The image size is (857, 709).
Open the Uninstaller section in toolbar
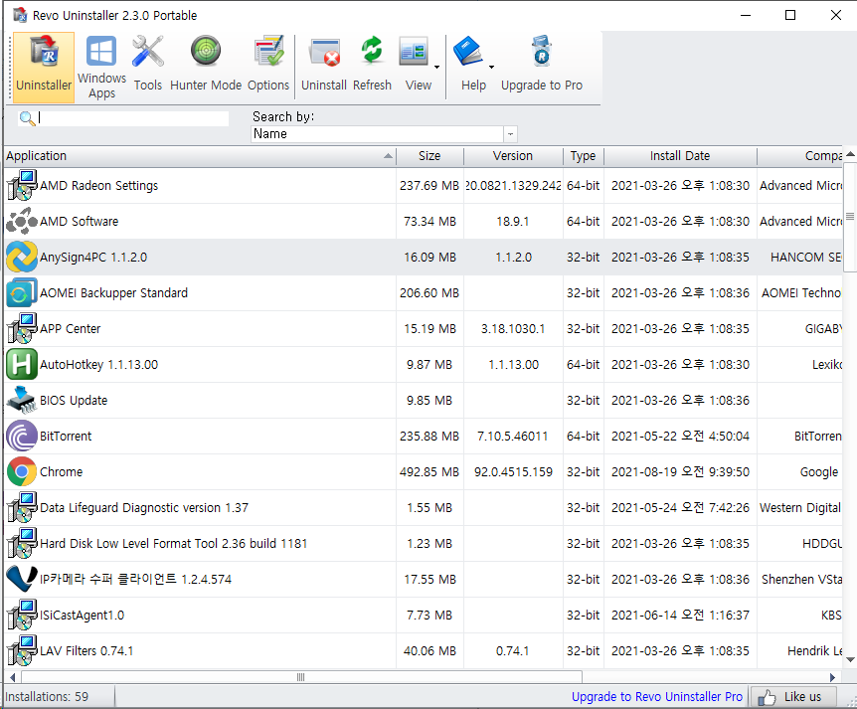click(x=43, y=68)
